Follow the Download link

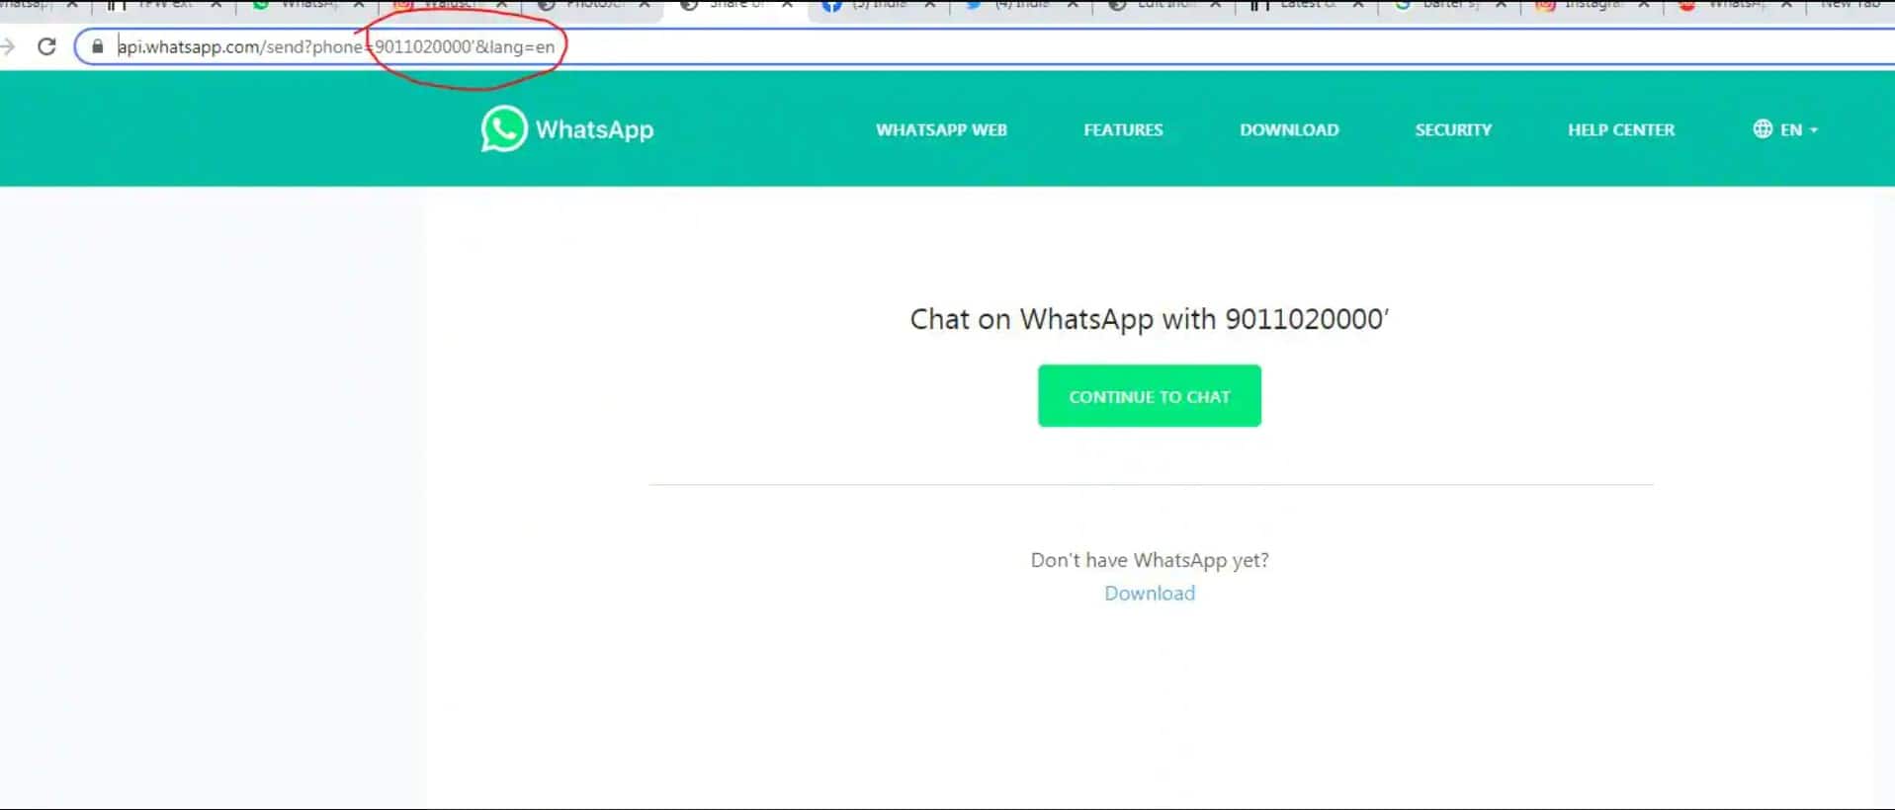pyautogui.click(x=1150, y=593)
